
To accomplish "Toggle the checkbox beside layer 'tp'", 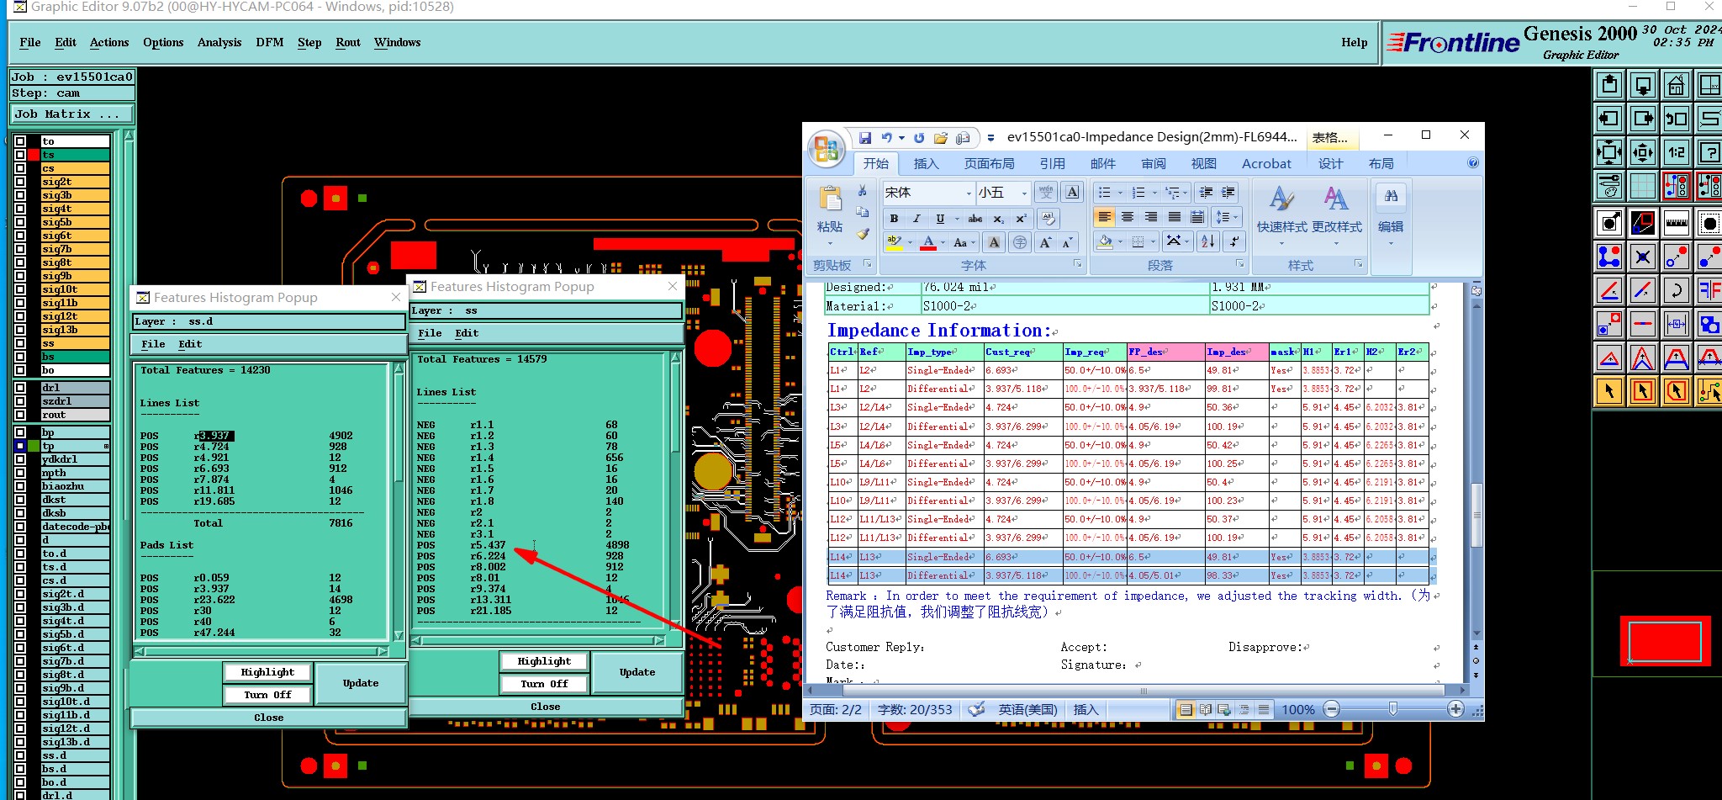I will (x=19, y=446).
